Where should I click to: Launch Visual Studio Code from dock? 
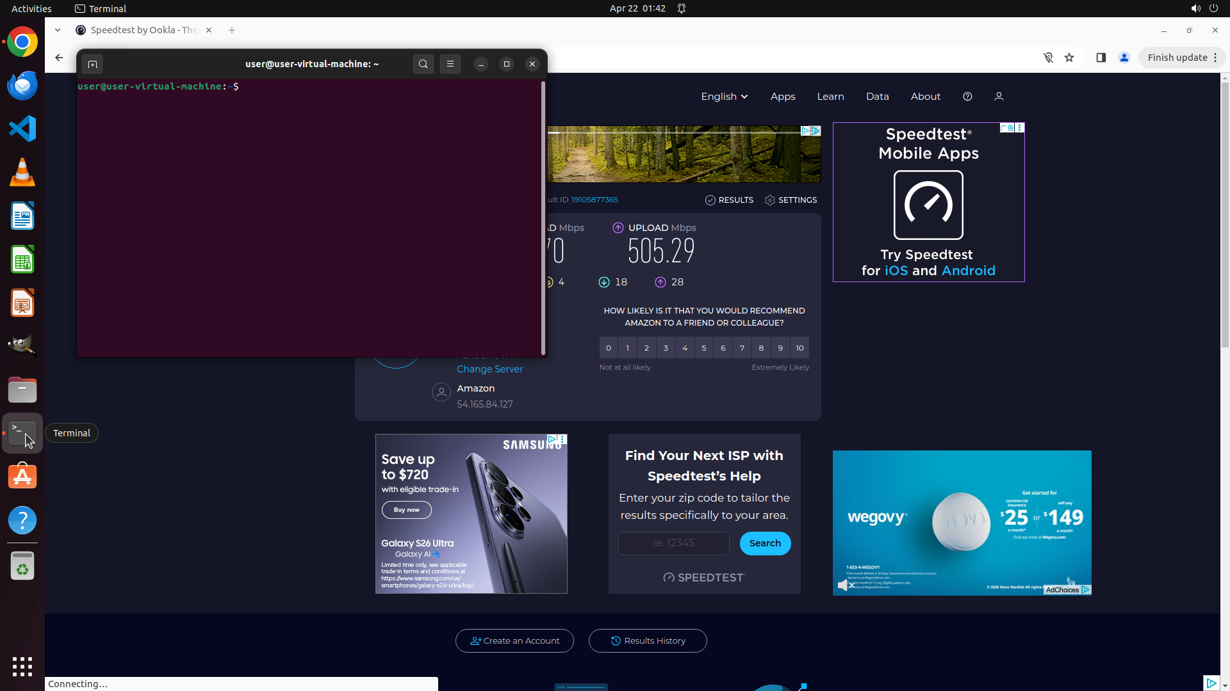tap(22, 129)
